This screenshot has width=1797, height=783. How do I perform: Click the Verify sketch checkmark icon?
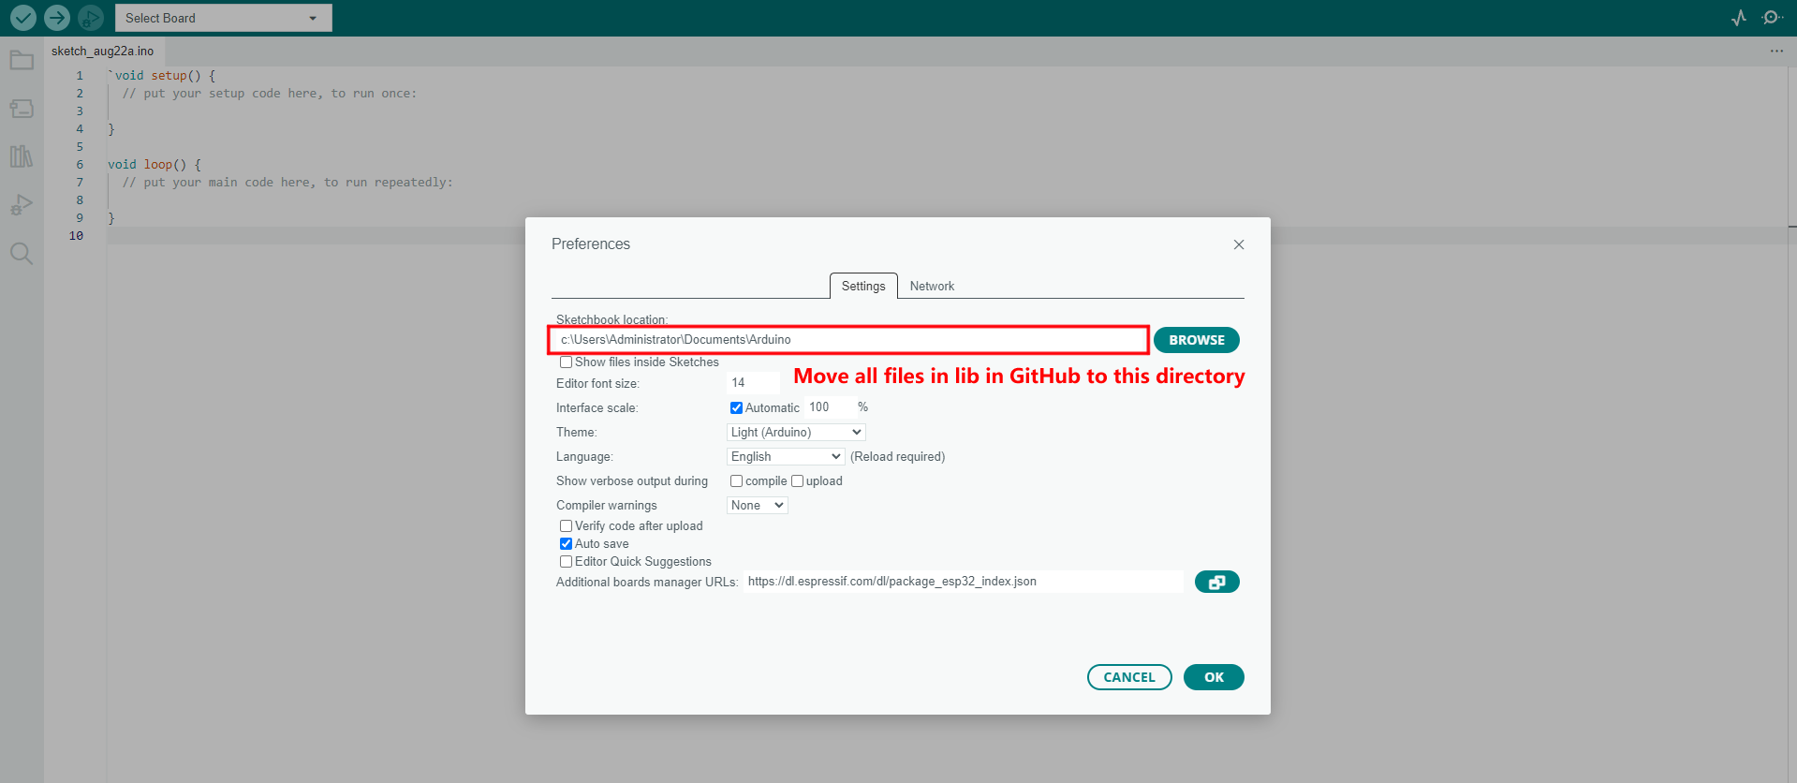point(23,18)
